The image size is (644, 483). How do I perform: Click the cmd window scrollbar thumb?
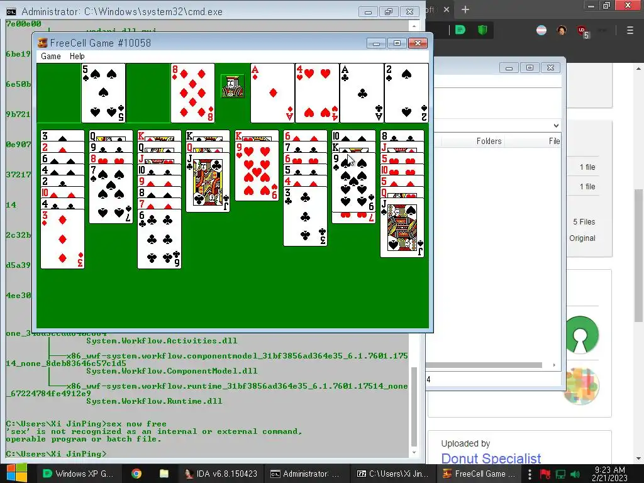[414, 407]
